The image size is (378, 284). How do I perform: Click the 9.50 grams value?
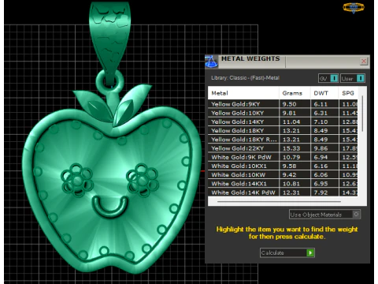point(289,104)
